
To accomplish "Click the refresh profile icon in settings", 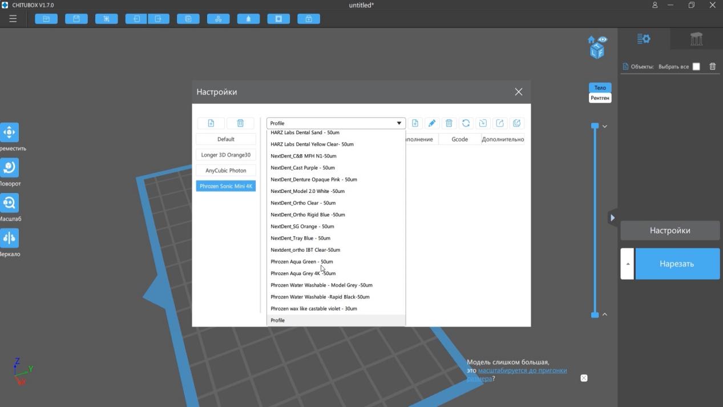I will point(466,123).
